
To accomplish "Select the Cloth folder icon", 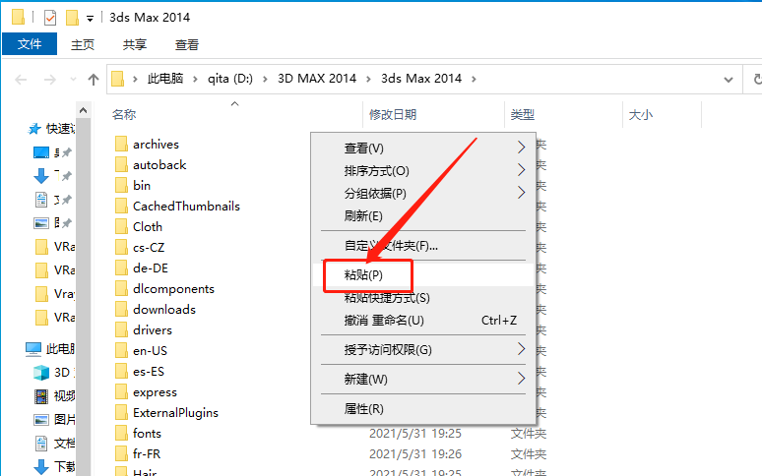I will [121, 226].
